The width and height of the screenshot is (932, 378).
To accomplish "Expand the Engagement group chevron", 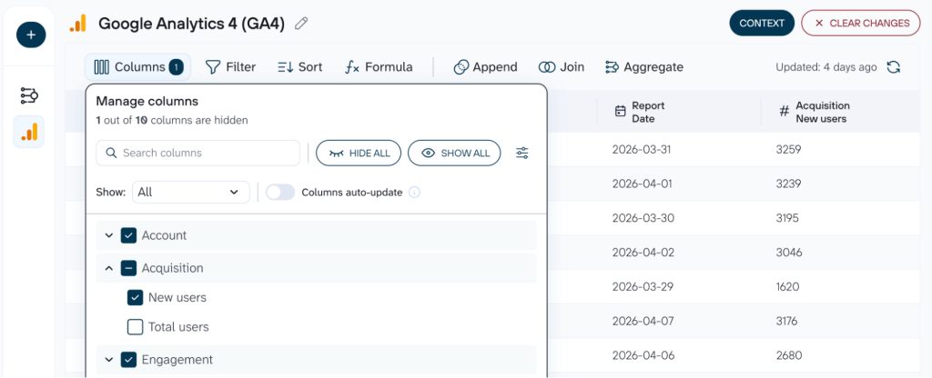I will 109,360.
